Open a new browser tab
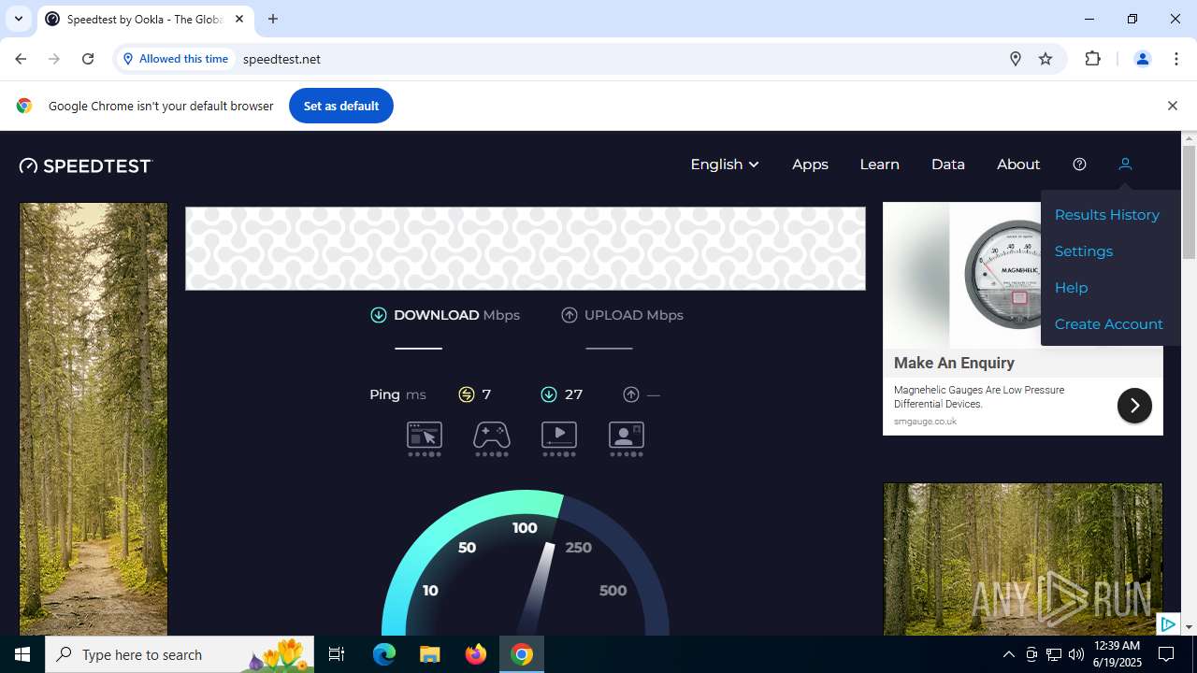 [x=273, y=19]
